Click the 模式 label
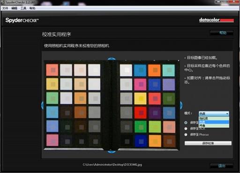 coord(188,113)
